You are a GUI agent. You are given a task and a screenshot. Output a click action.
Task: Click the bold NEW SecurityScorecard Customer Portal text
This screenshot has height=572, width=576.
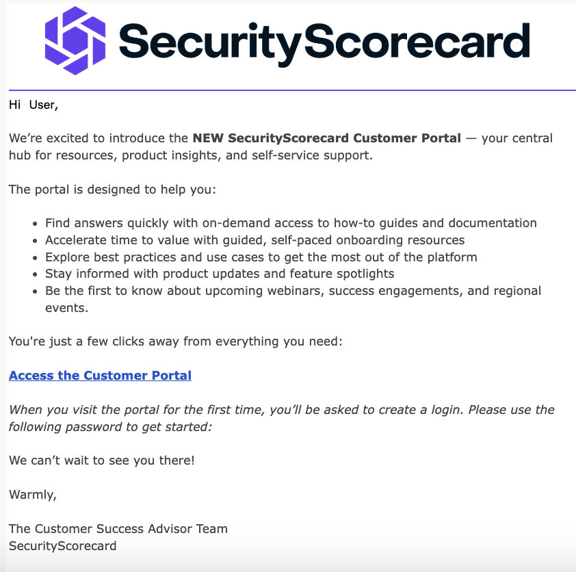click(x=326, y=138)
